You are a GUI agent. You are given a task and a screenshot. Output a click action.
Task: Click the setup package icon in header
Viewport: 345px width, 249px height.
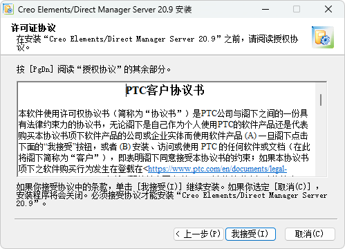[x=323, y=37]
